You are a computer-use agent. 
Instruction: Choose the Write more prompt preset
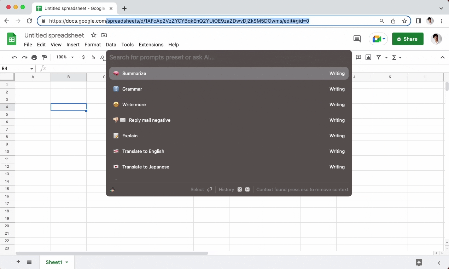point(229,104)
